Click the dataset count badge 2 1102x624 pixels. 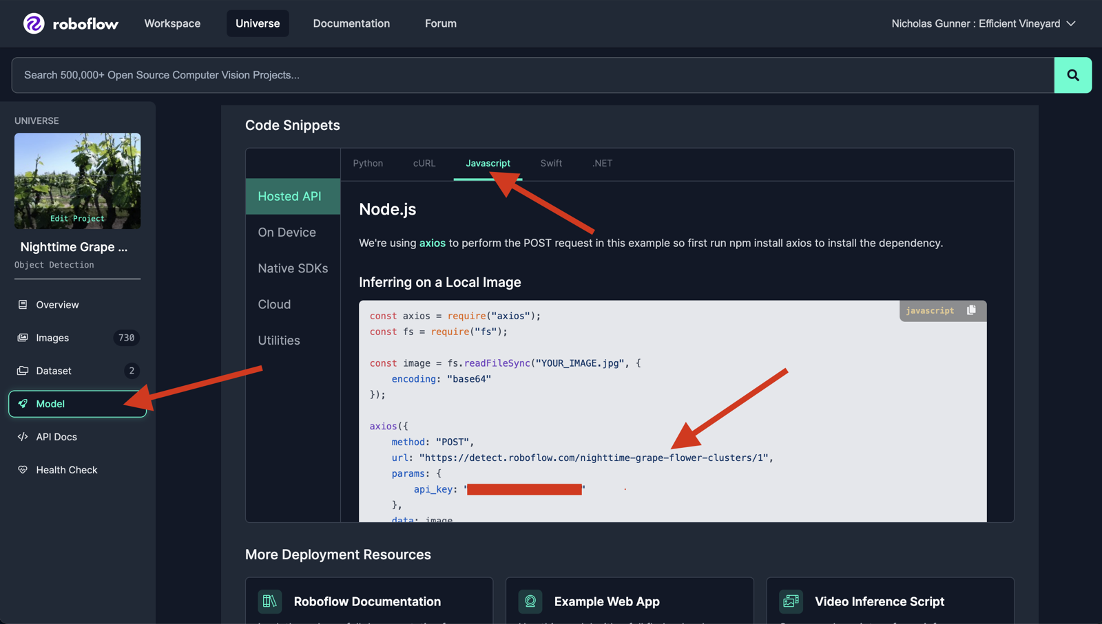coord(132,370)
